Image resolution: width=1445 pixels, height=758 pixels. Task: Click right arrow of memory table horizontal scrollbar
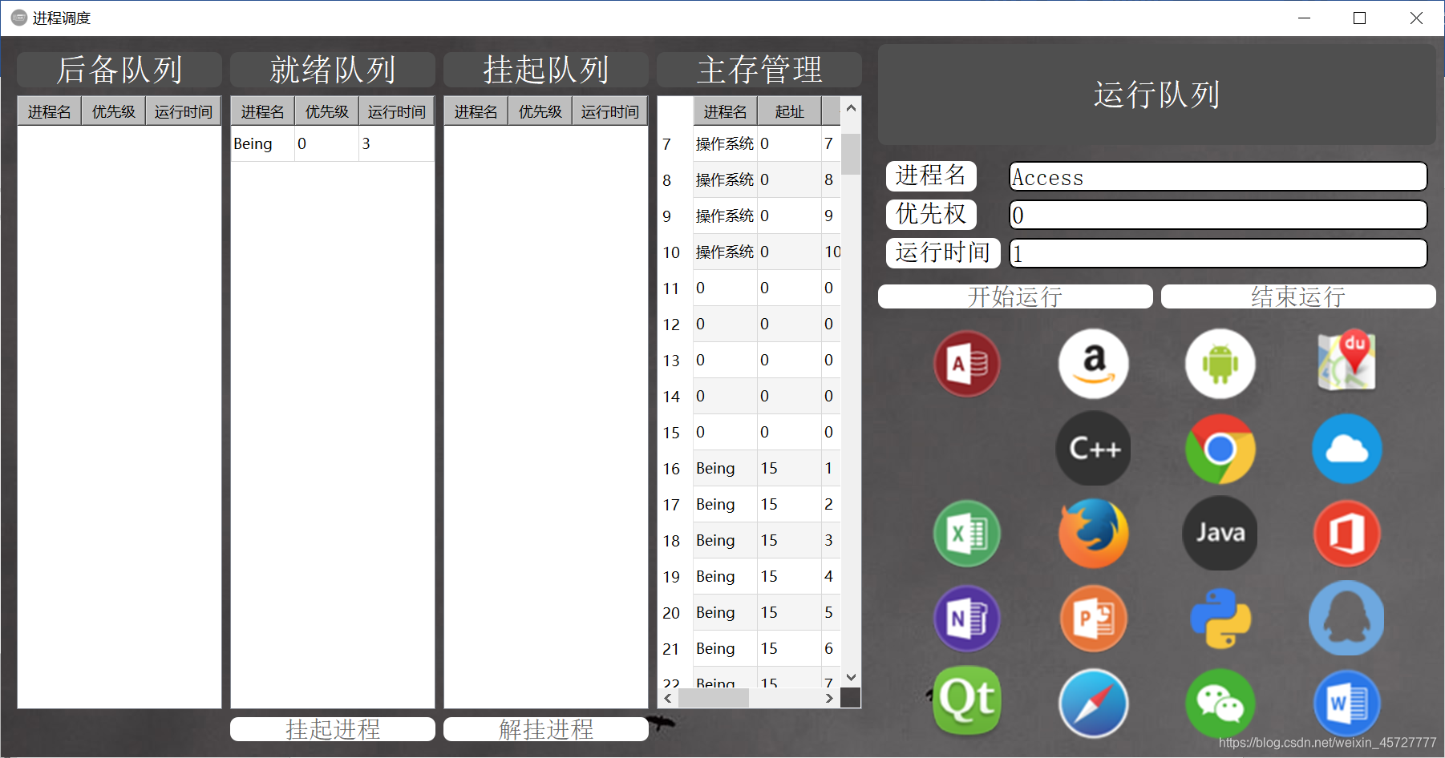[x=830, y=698]
